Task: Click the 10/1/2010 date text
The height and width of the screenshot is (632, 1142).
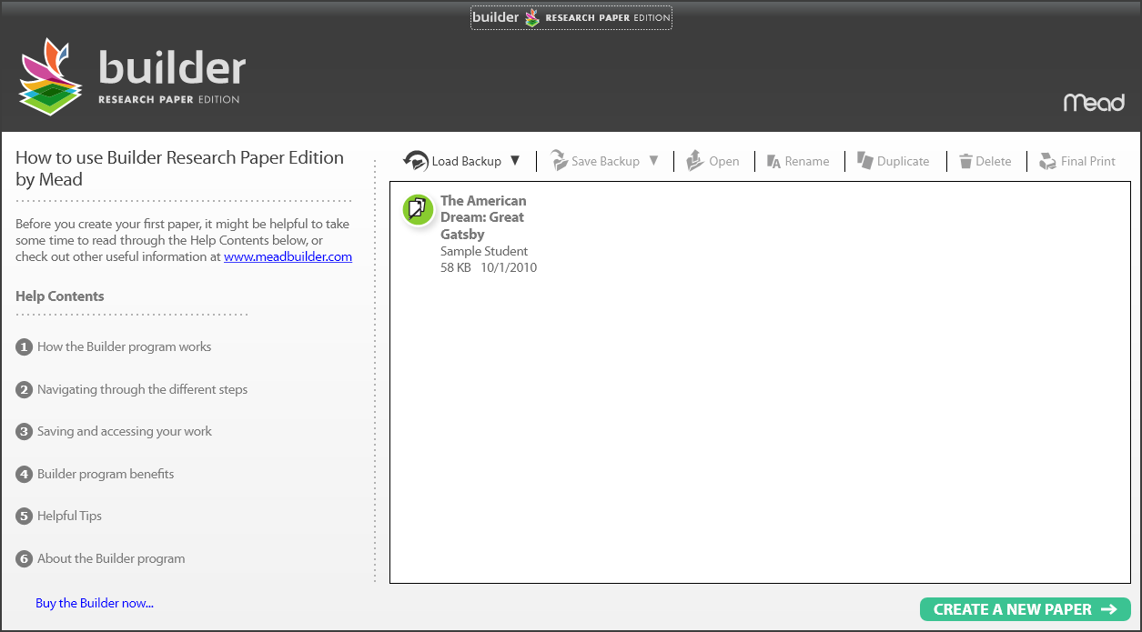Action: (x=509, y=267)
